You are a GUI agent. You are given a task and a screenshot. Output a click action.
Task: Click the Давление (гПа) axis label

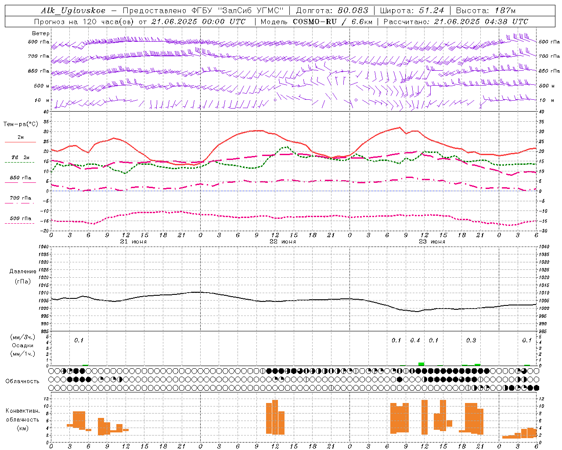pos(23,276)
